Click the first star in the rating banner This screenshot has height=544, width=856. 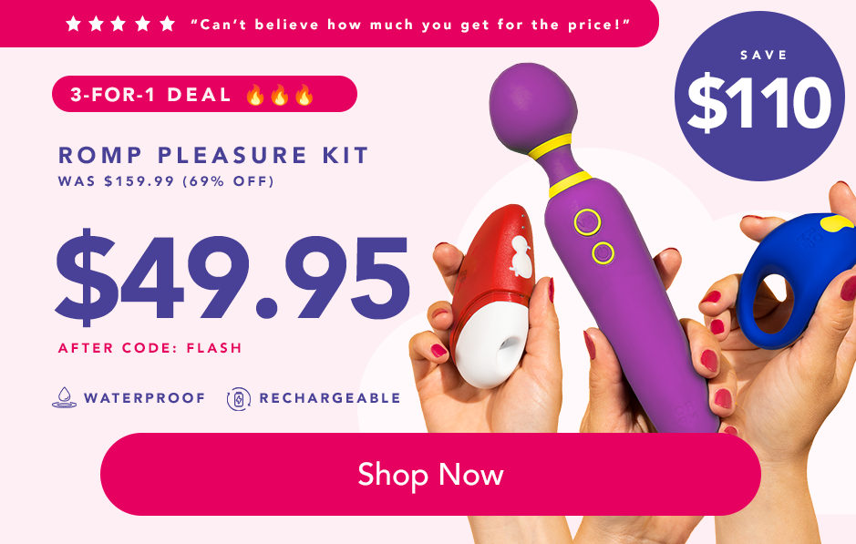(x=73, y=24)
